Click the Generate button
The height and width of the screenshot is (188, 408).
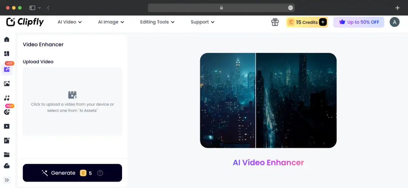72,173
